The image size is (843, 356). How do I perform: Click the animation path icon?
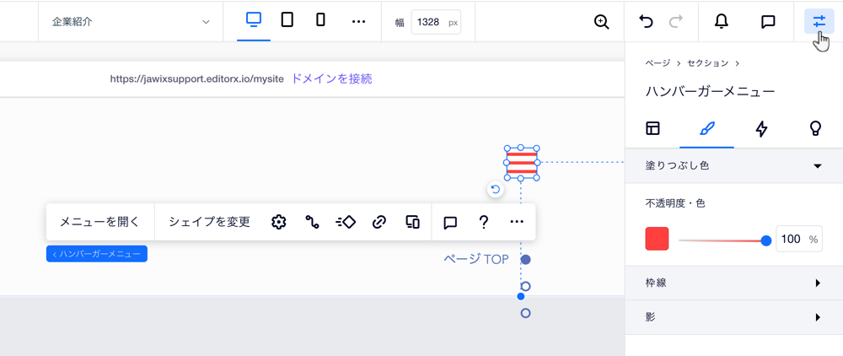(312, 222)
